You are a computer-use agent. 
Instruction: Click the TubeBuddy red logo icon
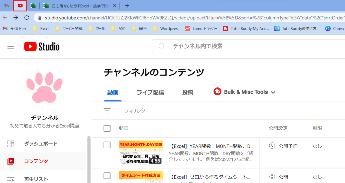(217, 92)
